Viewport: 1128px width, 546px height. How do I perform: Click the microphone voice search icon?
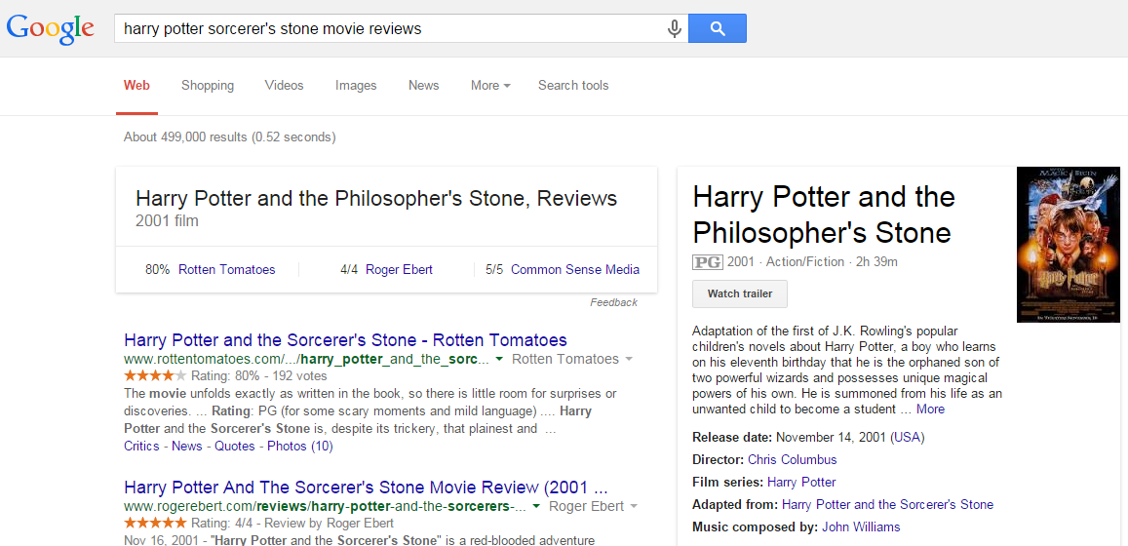(674, 29)
